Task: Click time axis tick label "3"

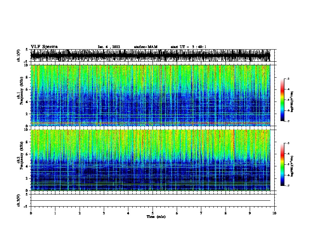Action: point(104,213)
